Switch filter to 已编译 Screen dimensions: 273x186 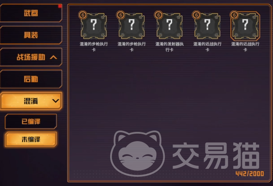point(31,121)
